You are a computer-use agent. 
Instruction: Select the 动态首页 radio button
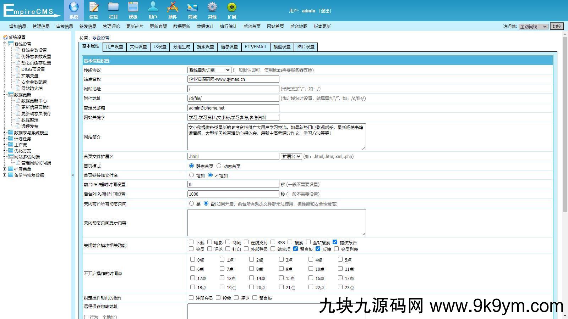coord(219,166)
